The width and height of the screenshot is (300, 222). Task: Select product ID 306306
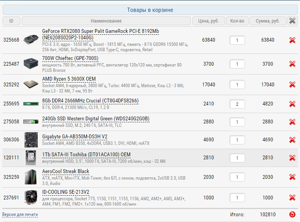tap(11, 139)
